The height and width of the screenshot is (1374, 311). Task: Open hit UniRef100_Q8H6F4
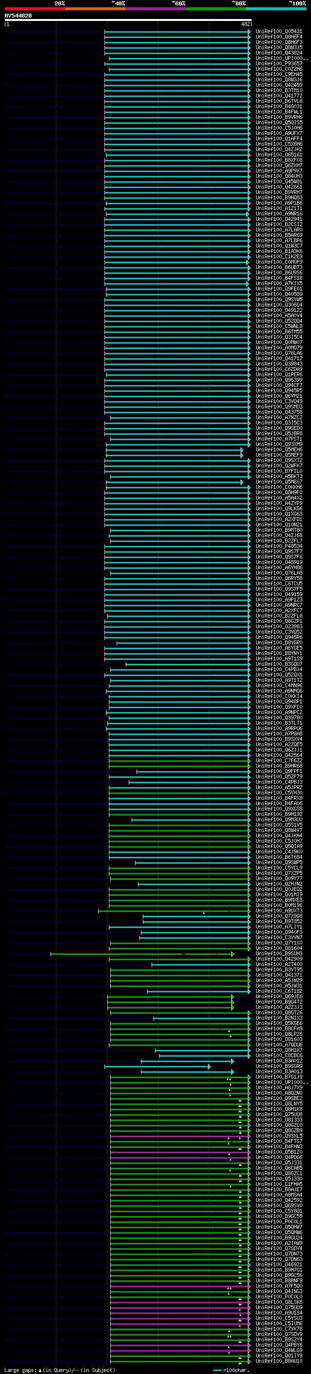coord(278,37)
